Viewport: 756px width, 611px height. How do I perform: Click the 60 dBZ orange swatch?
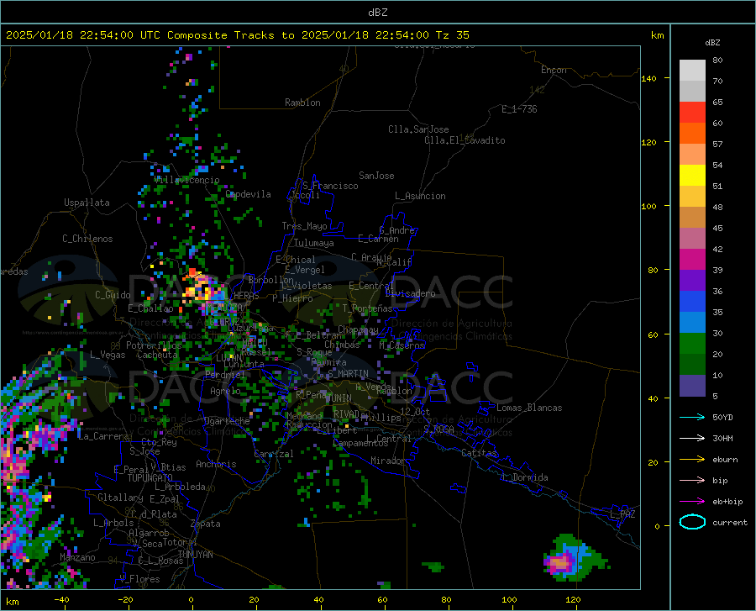click(692, 133)
